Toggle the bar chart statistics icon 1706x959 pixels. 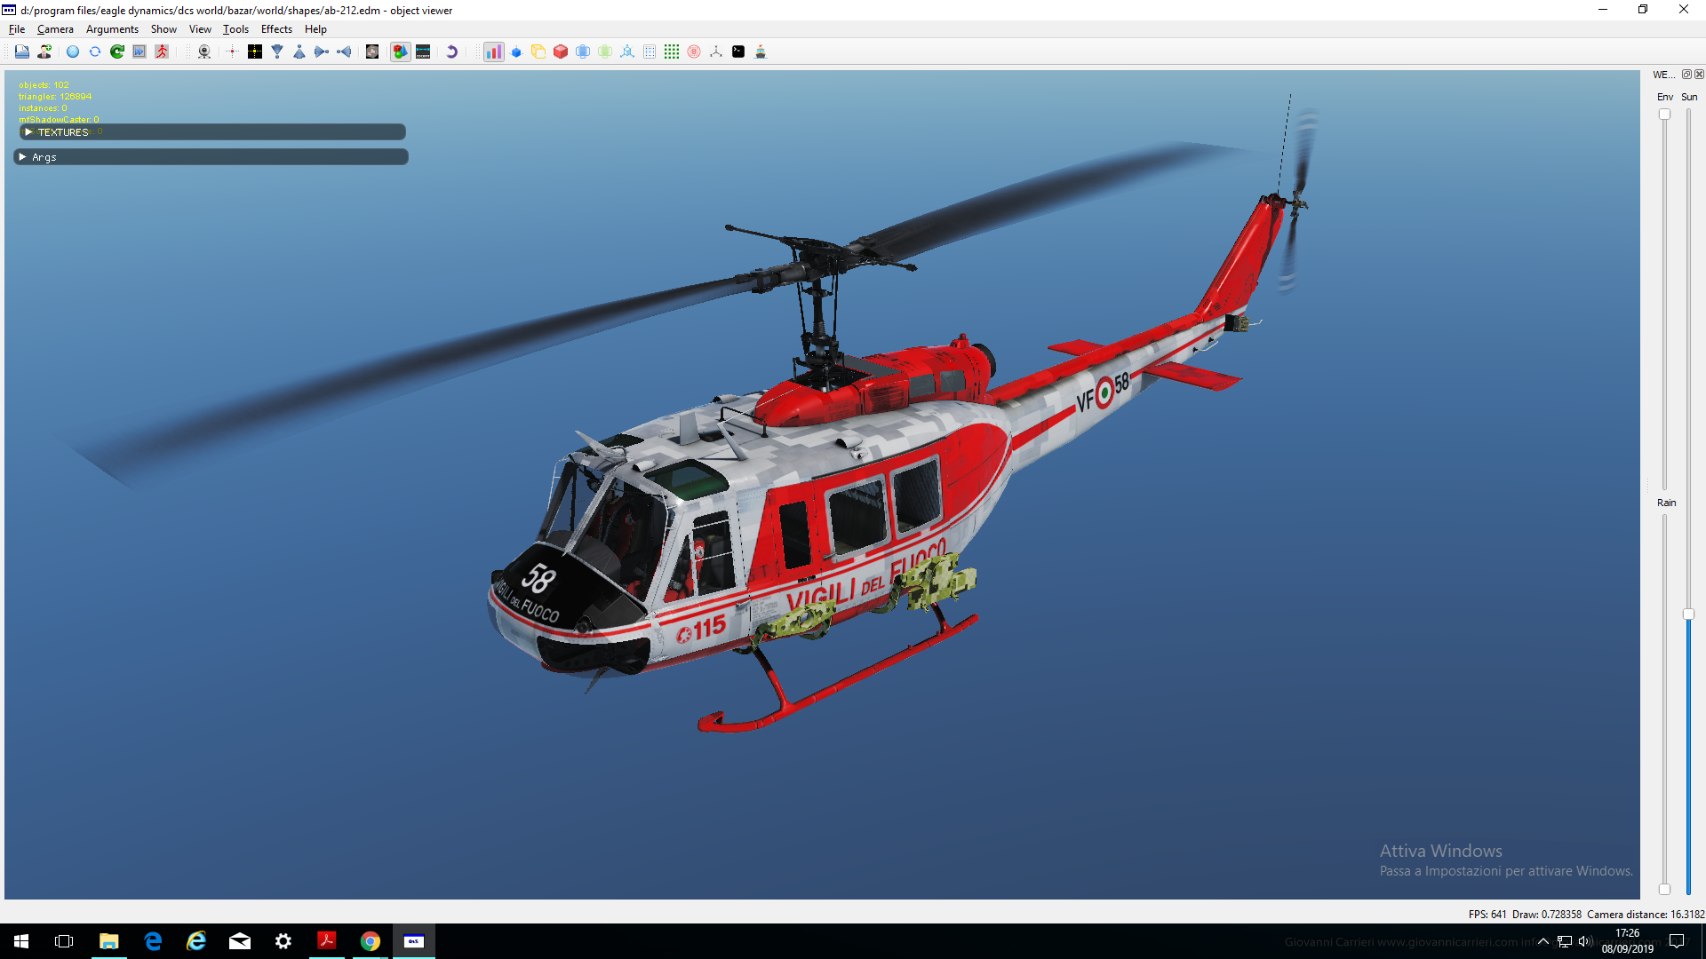(x=493, y=52)
